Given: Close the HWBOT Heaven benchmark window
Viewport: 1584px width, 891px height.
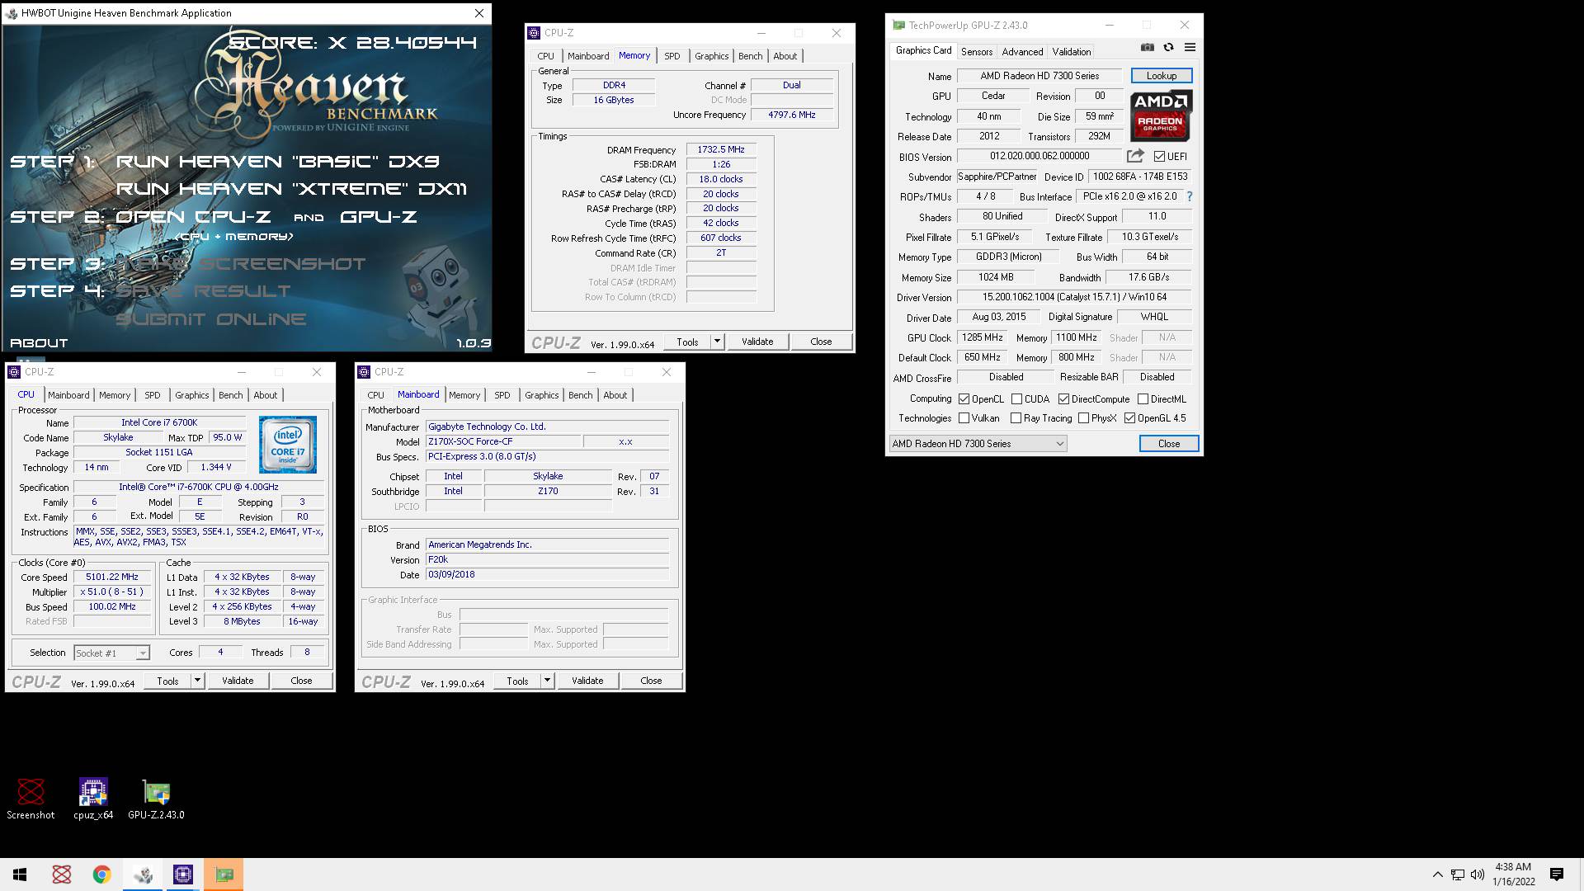Looking at the screenshot, I should [478, 13].
